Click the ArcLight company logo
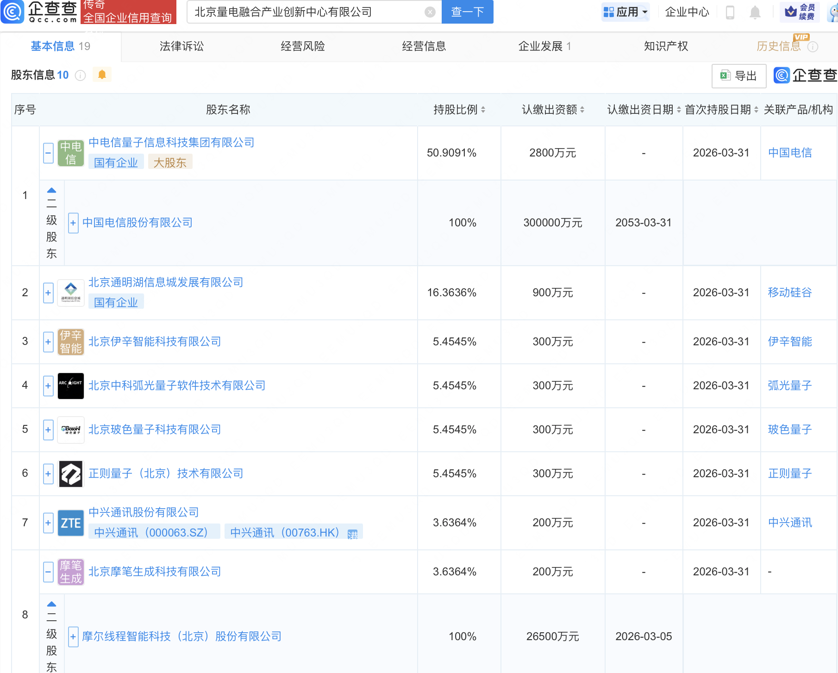 [71, 386]
